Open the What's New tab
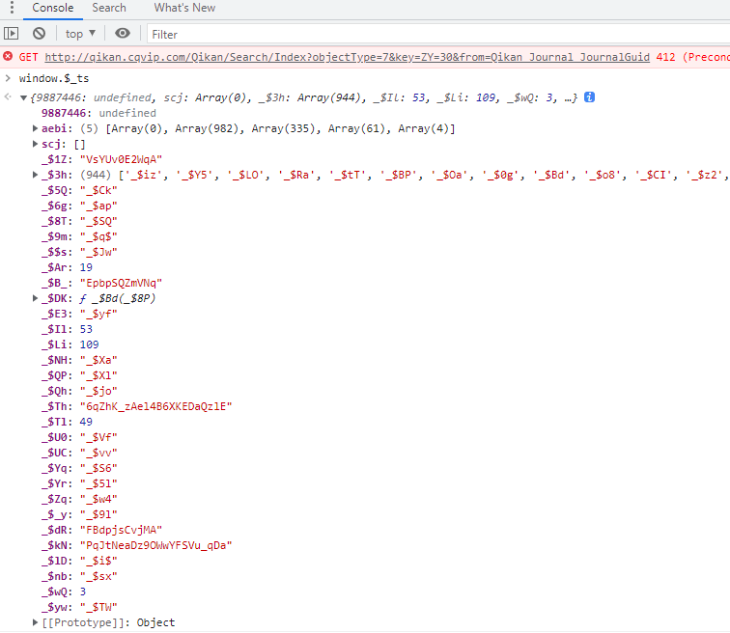Viewport: 730px width, 633px height. tap(184, 8)
